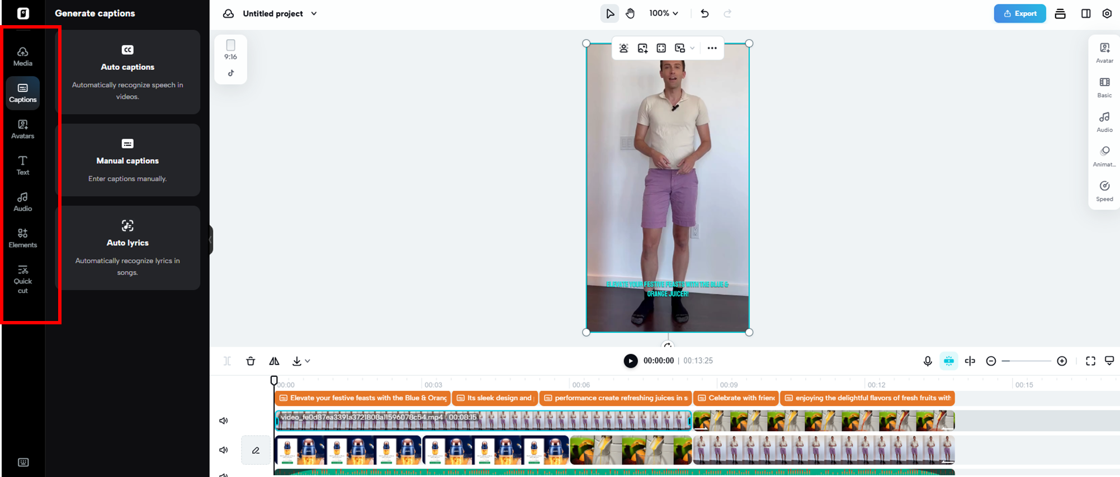Toggle the panel layout icon in top bar
1120x477 pixels.
1086,13
